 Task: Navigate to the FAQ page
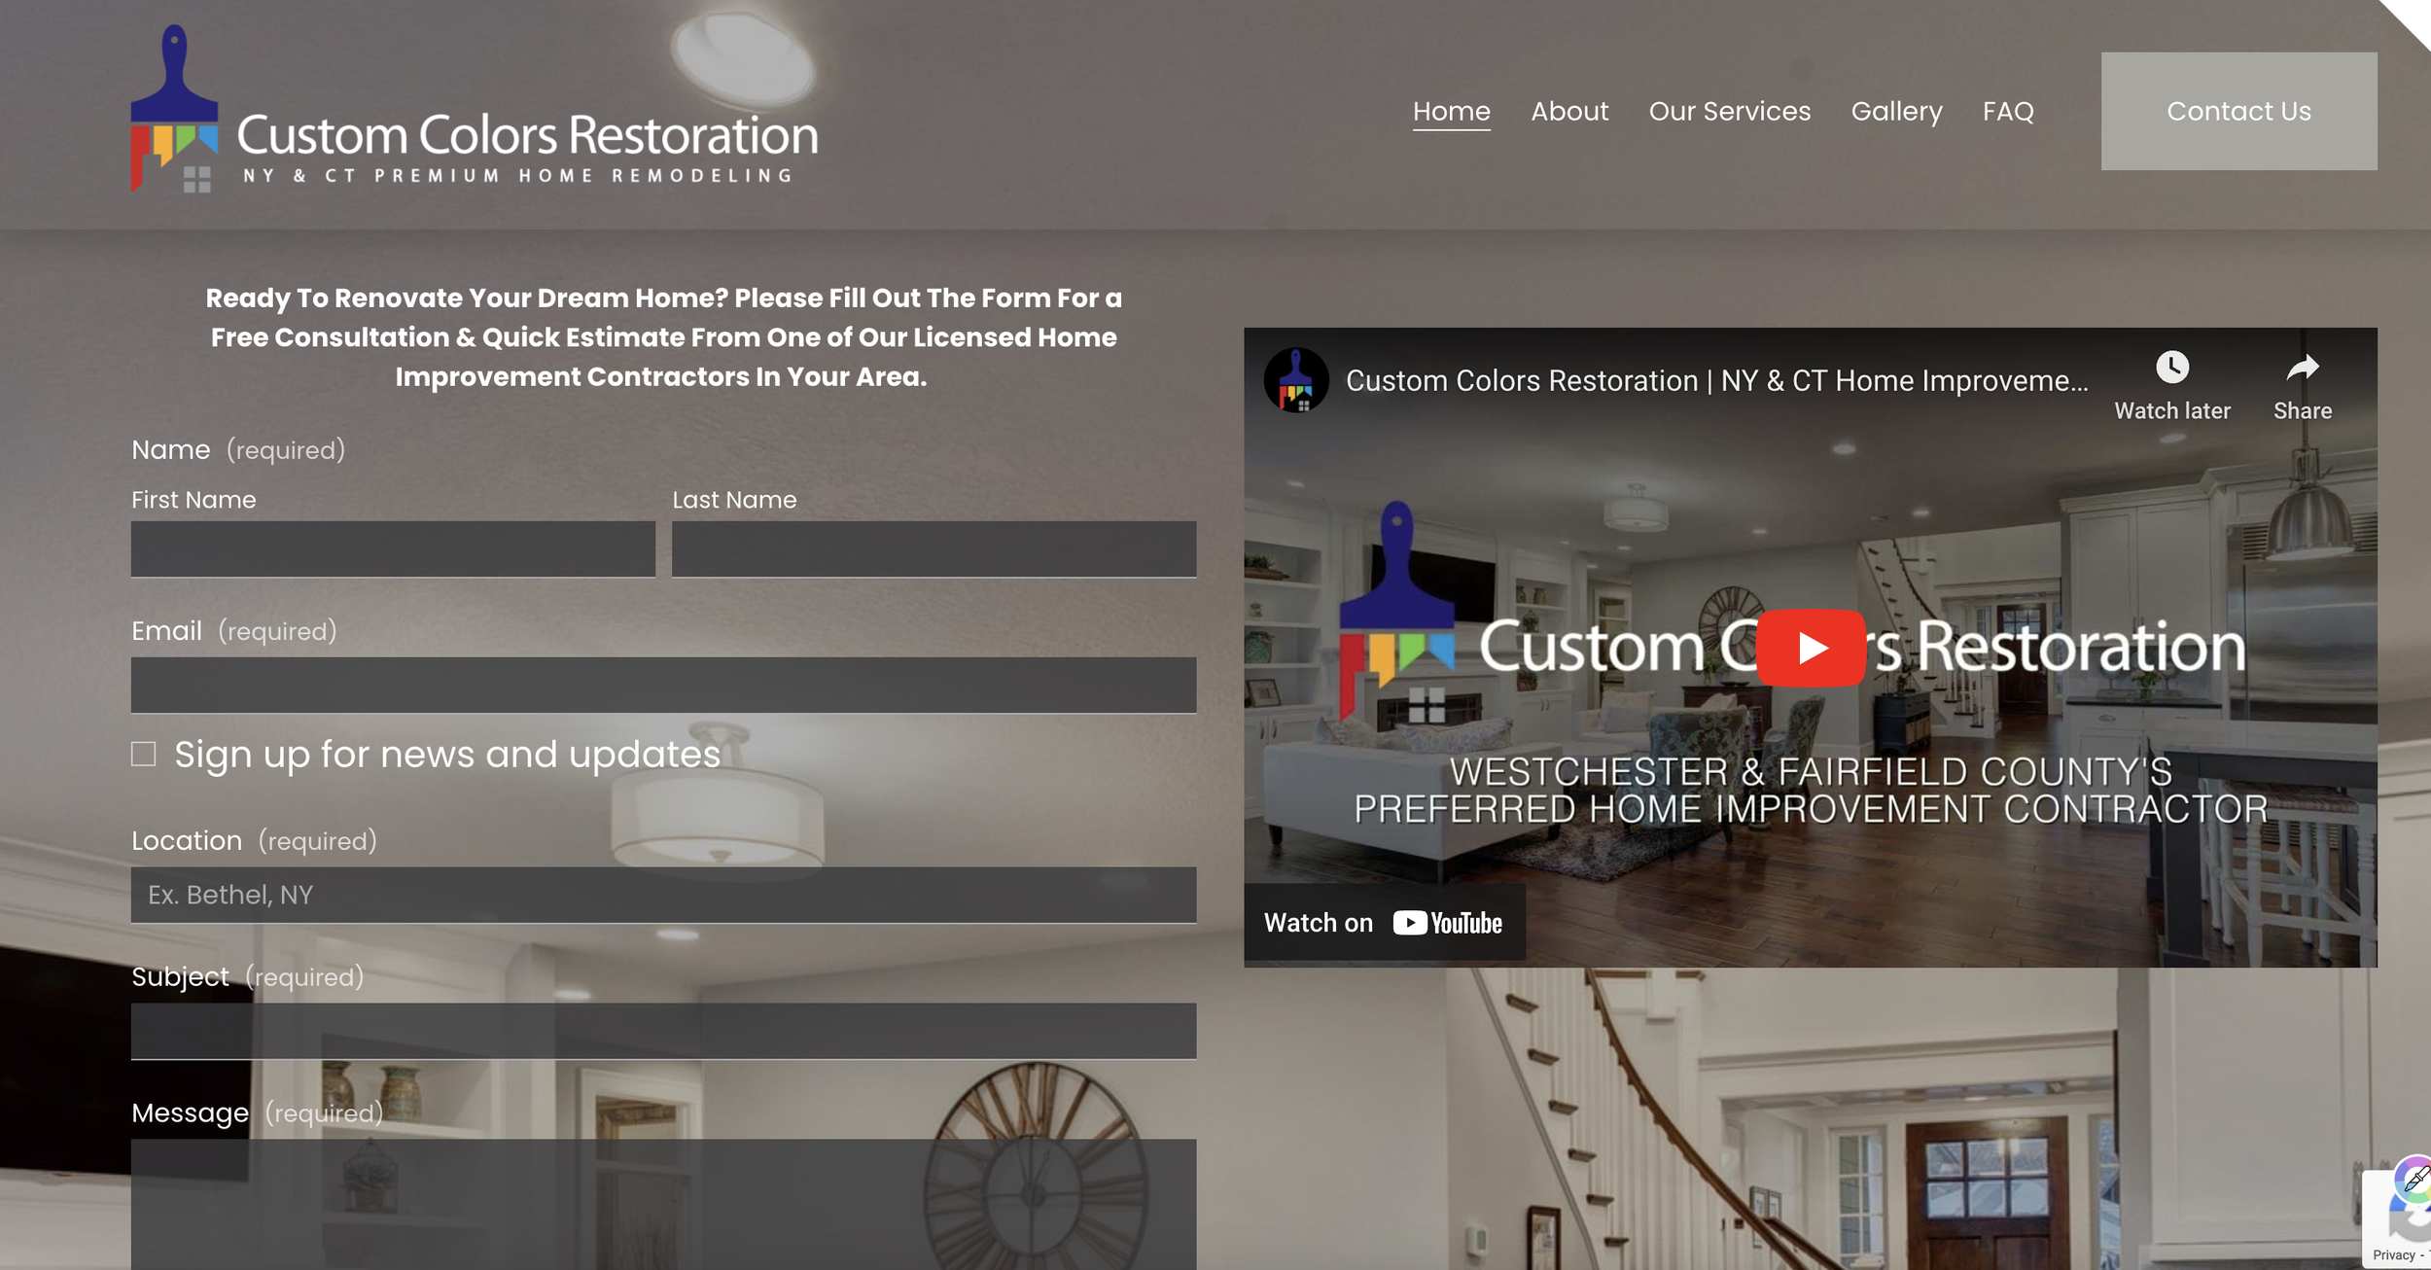point(2008,111)
